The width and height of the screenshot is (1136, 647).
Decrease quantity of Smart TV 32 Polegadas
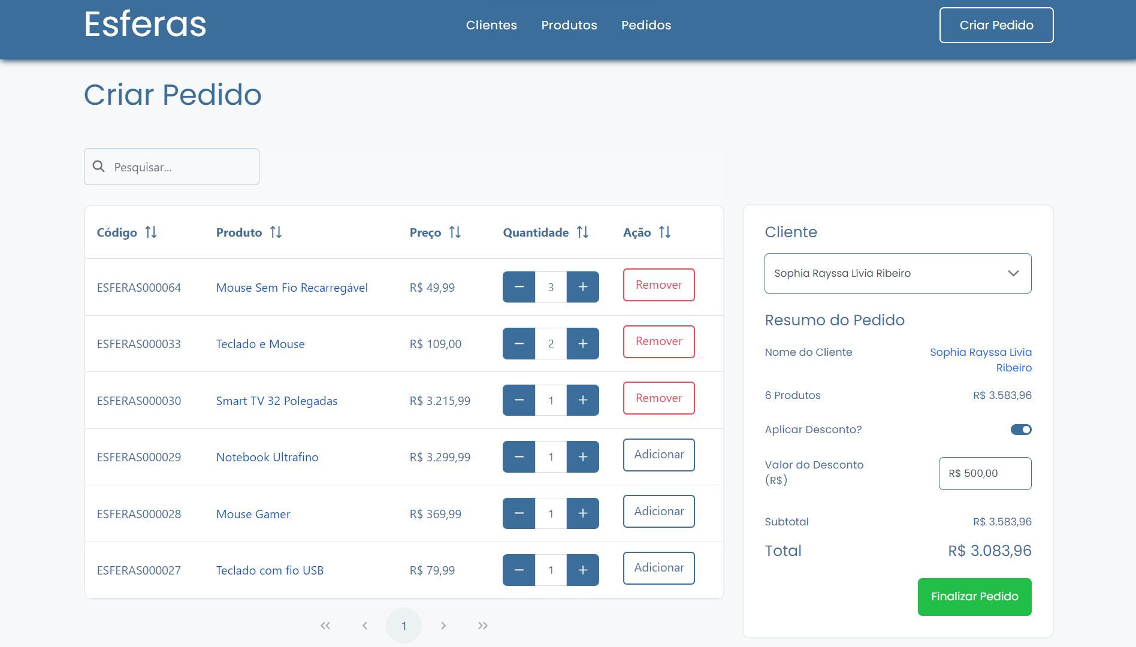click(519, 400)
